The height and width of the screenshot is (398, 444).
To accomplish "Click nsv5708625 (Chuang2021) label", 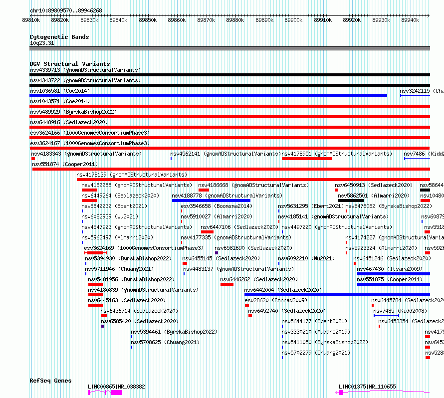I will [x=165, y=342].
